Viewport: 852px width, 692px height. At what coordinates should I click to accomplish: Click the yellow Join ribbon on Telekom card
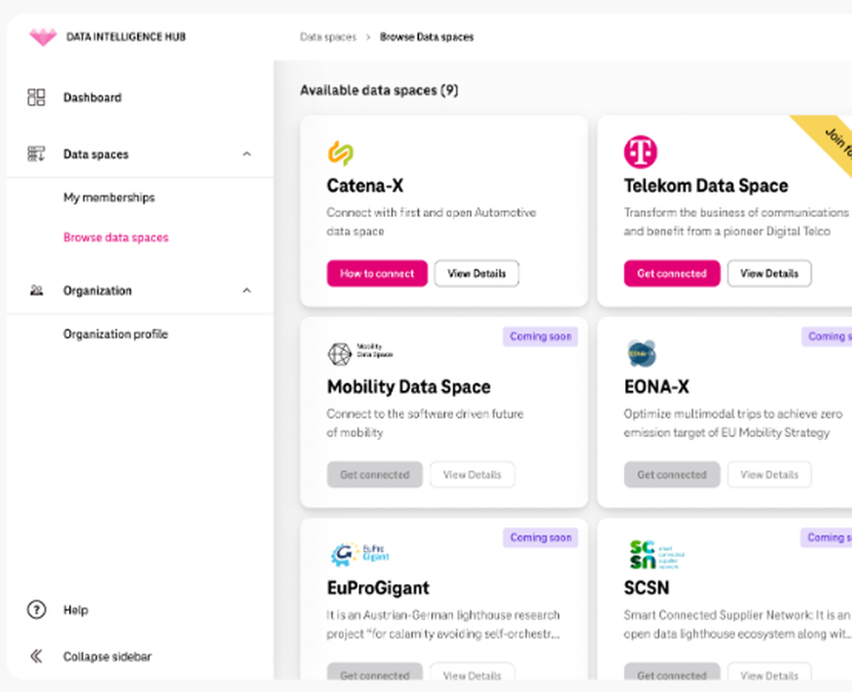(x=830, y=140)
